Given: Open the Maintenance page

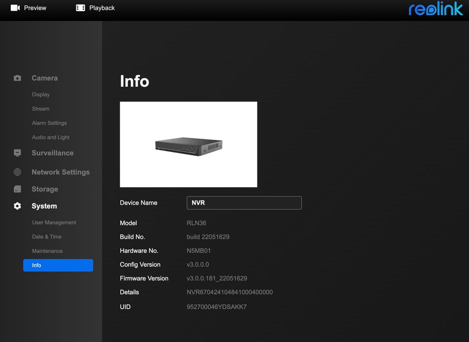Looking at the screenshot, I should [x=47, y=251].
